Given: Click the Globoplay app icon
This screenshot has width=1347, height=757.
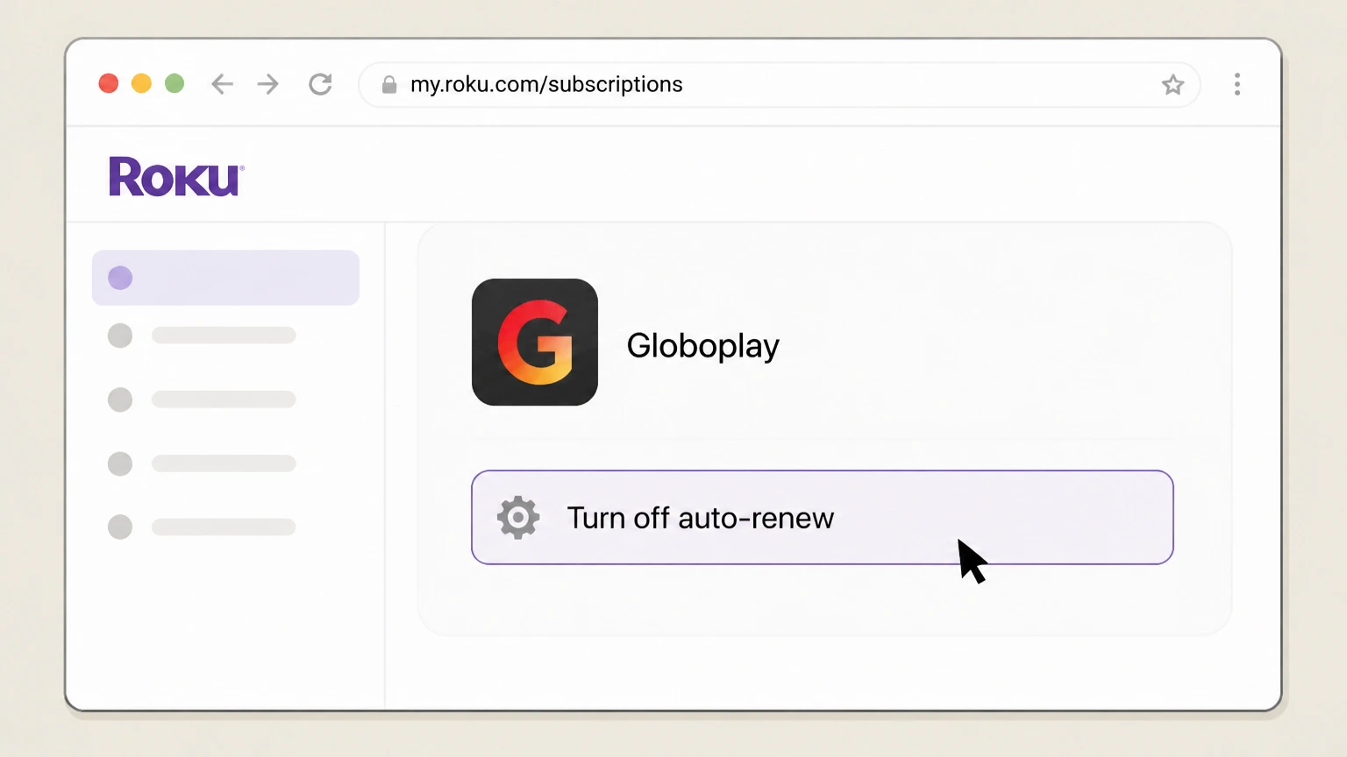Looking at the screenshot, I should tap(535, 342).
